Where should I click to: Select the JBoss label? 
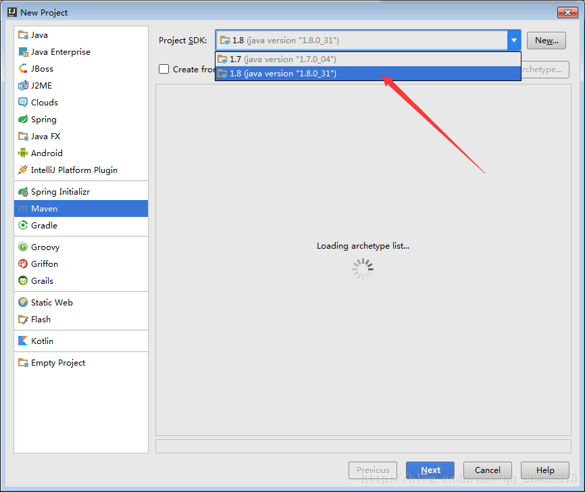(x=42, y=69)
